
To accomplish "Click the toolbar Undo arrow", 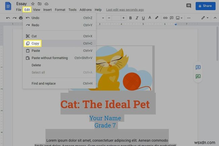I will [8, 18].
